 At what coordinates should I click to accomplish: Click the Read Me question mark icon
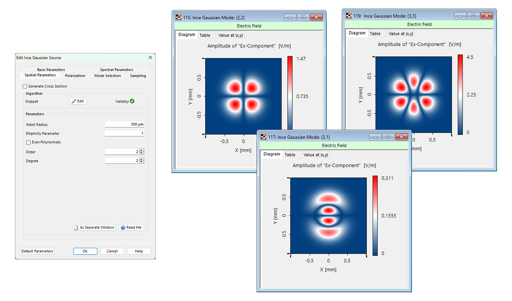click(123, 227)
